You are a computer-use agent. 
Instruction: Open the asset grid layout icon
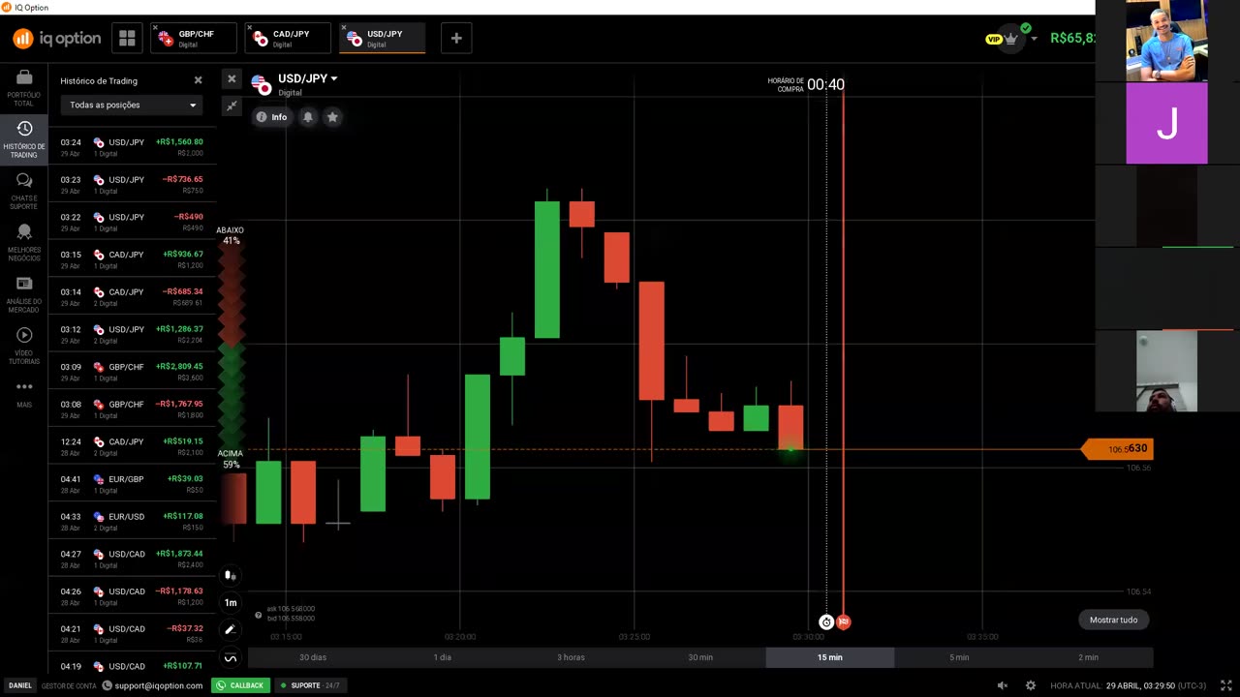[127, 39]
